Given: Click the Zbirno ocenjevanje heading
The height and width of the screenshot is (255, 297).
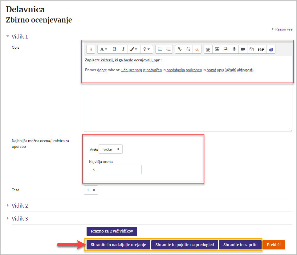Looking at the screenshot, I should pyautogui.click(x=39, y=20).
